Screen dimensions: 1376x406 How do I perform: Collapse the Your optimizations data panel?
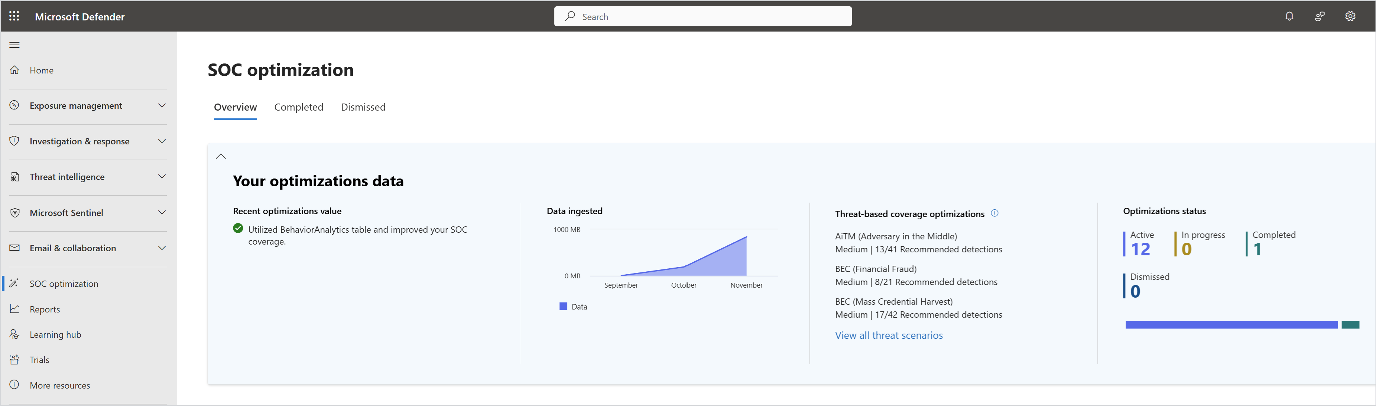click(x=221, y=156)
